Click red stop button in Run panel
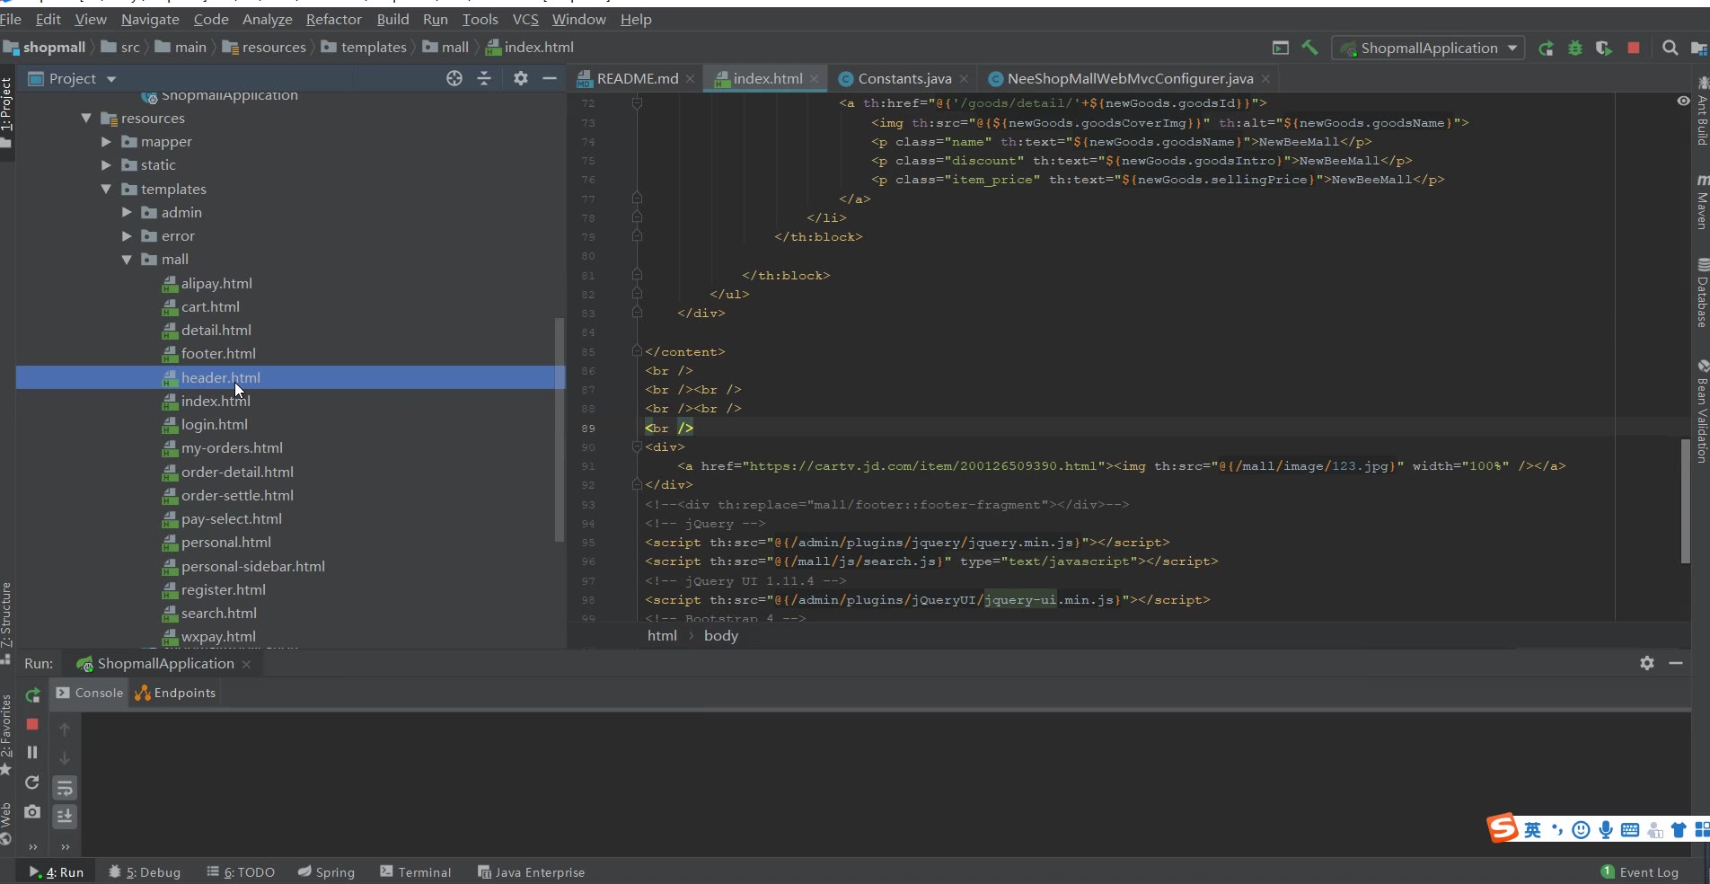 click(32, 724)
